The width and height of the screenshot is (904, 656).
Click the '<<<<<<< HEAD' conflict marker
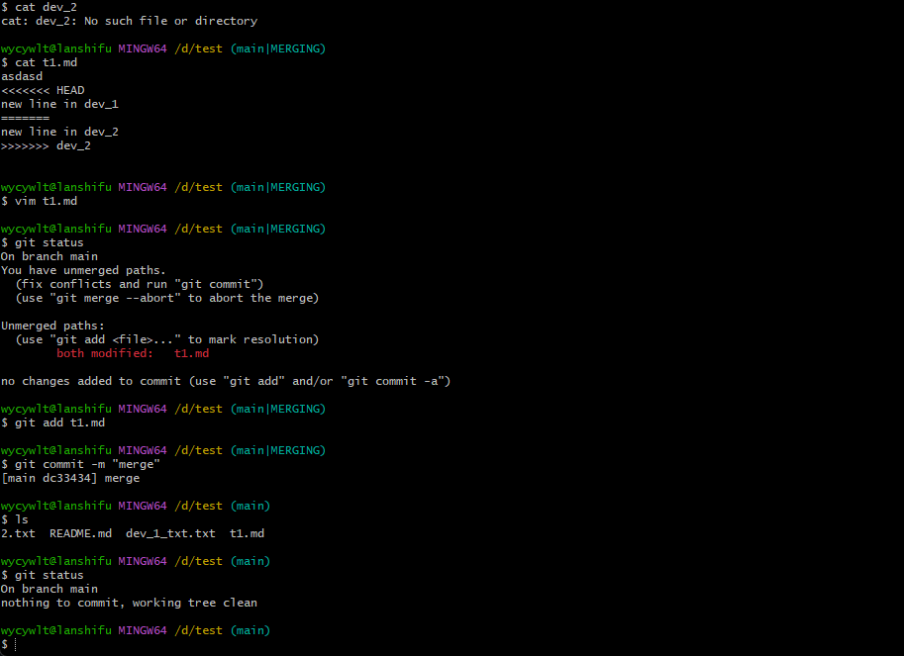pos(43,90)
